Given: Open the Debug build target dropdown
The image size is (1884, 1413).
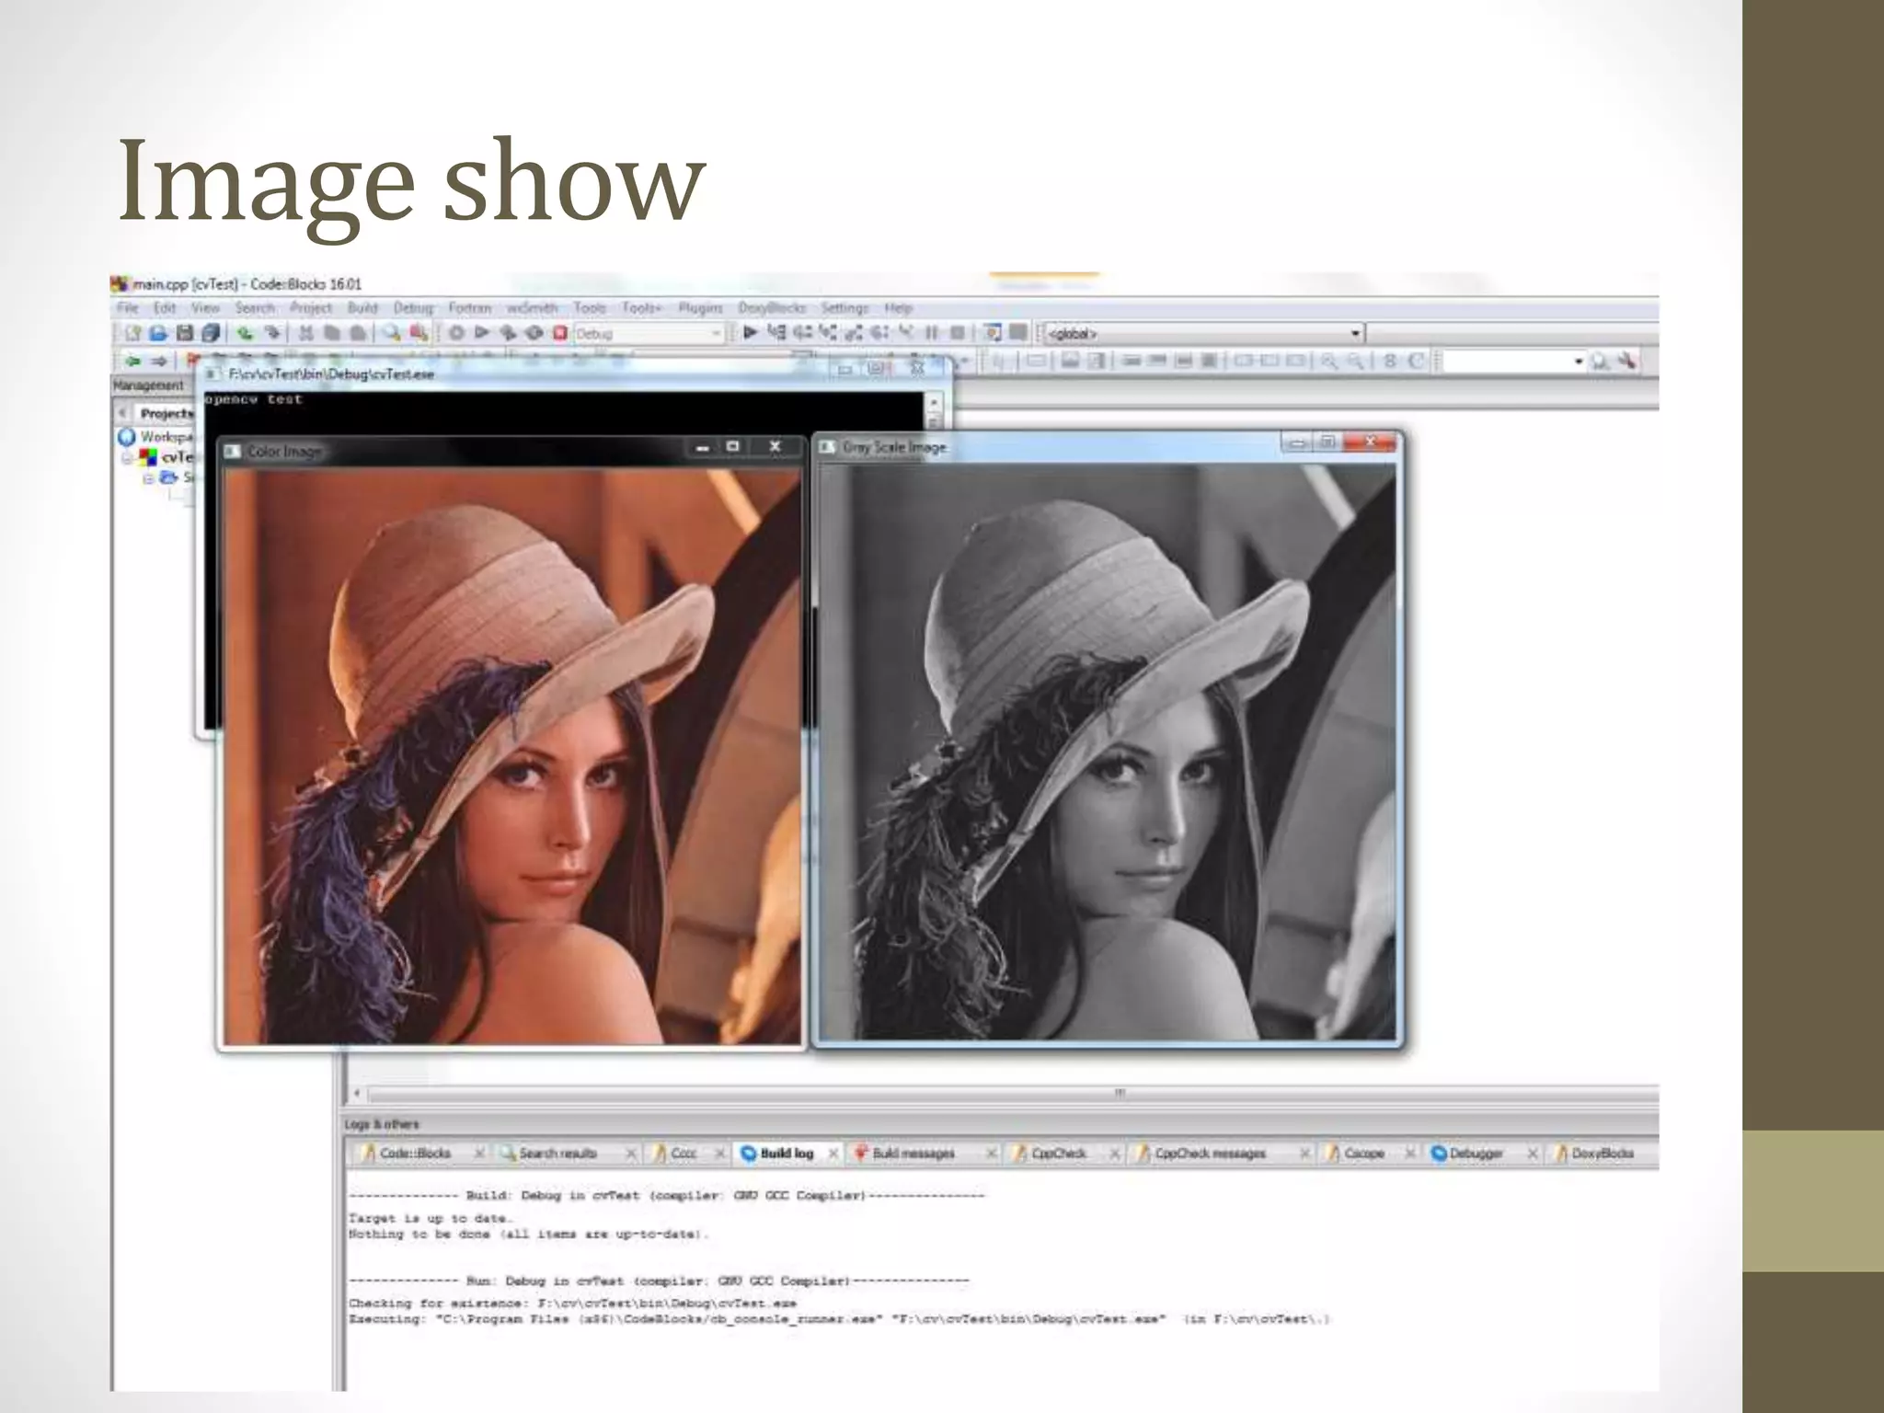Looking at the screenshot, I should [650, 333].
